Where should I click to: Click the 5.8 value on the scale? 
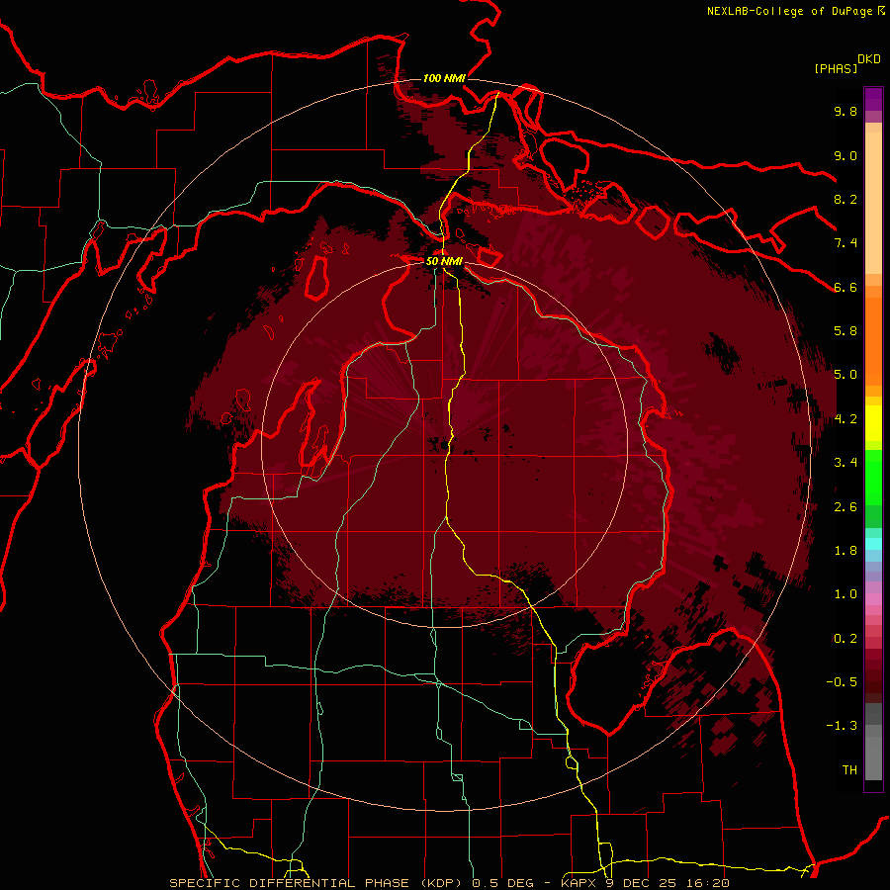tap(845, 331)
